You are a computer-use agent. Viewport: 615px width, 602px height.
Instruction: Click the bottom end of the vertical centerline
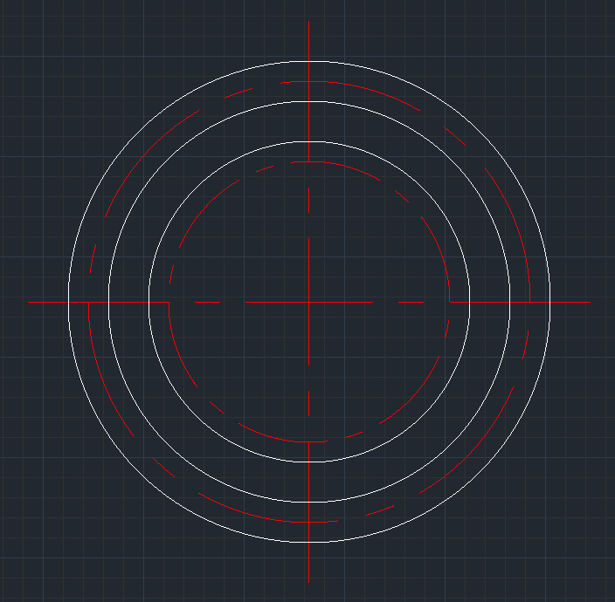pyautogui.click(x=309, y=582)
